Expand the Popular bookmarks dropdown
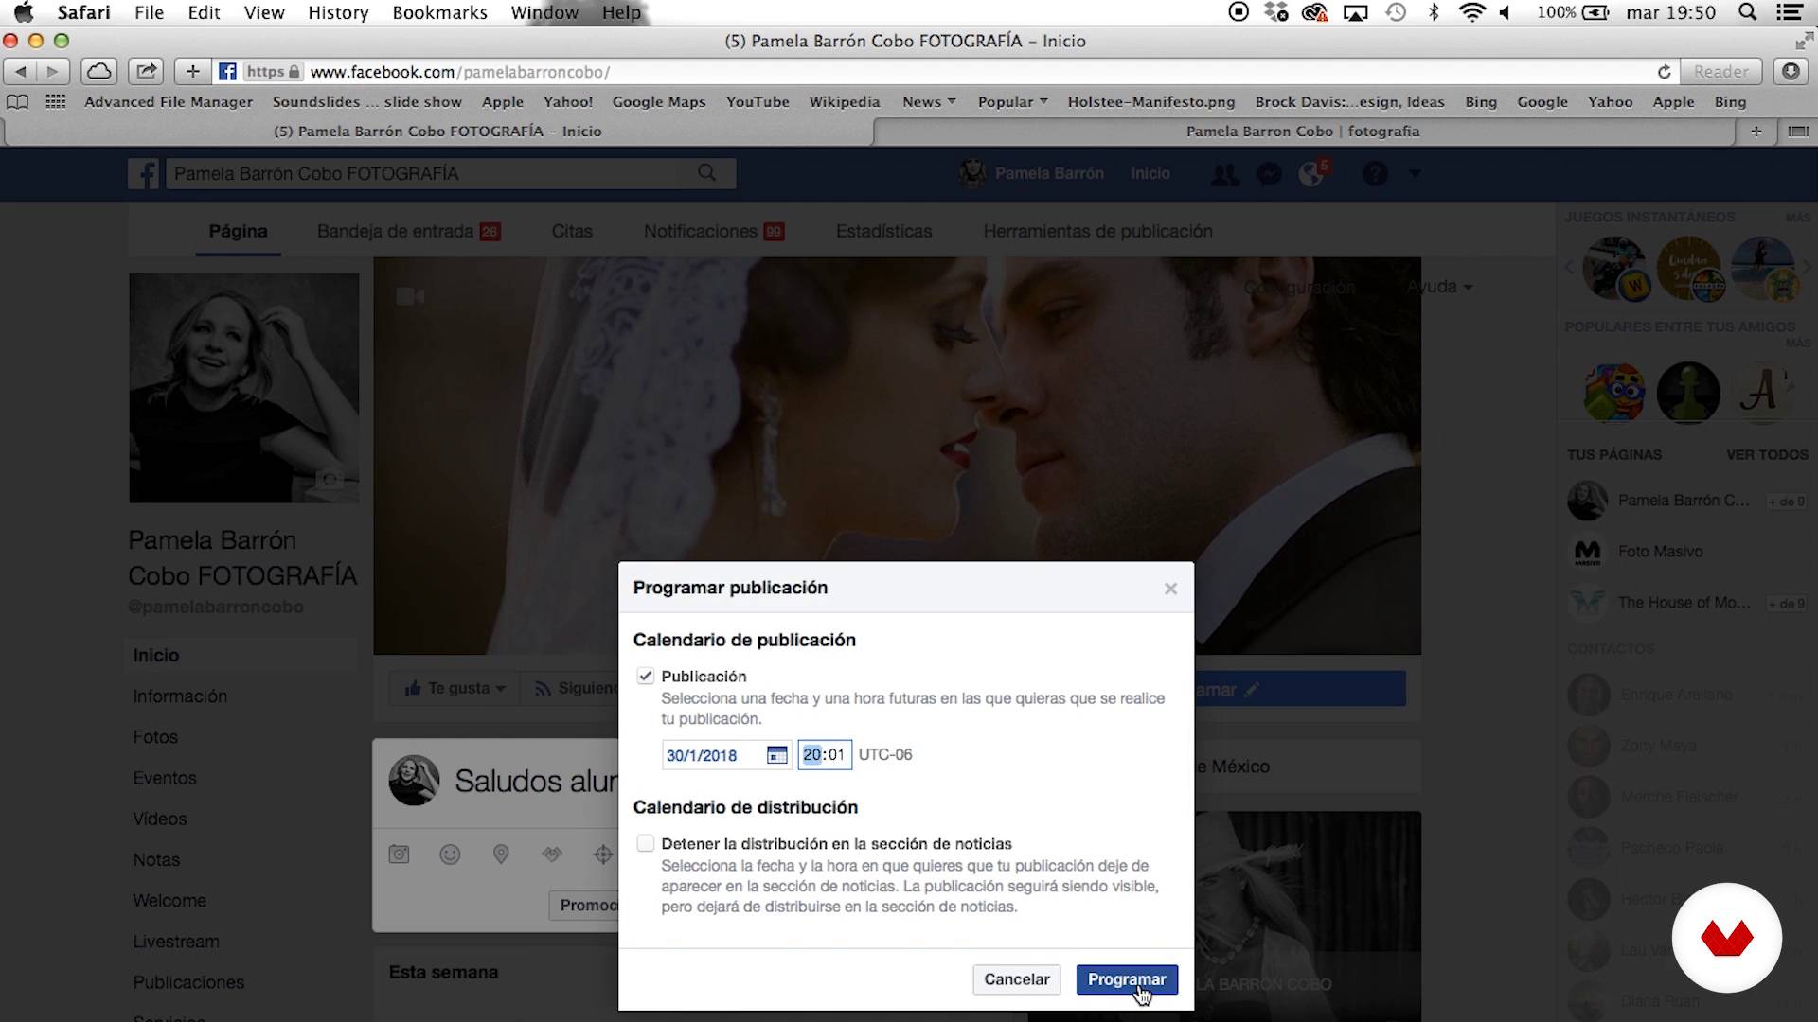This screenshot has height=1022, width=1818. pos(1012,101)
